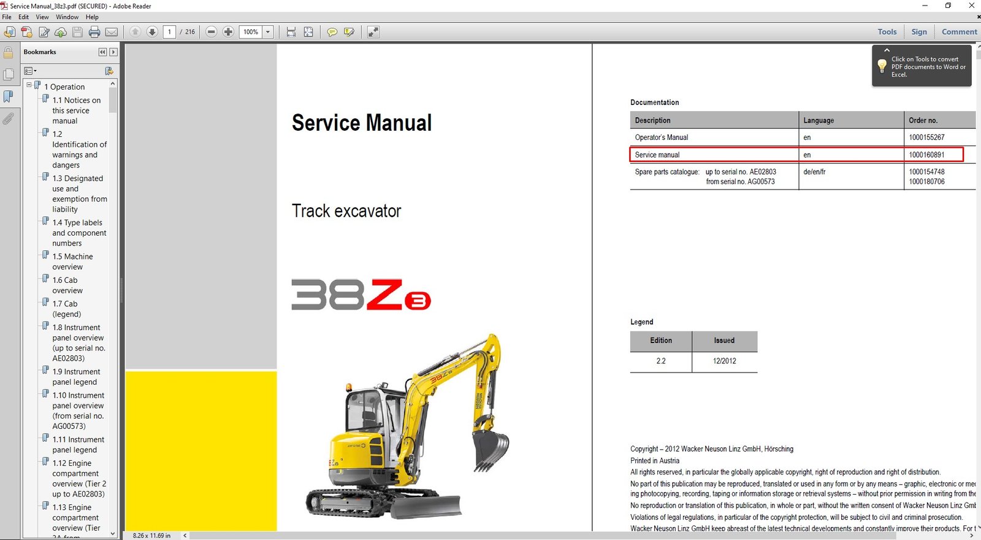The width and height of the screenshot is (981, 540).
Task: Toggle the Bookmarks navigation panel button
Action: click(x=9, y=96)
